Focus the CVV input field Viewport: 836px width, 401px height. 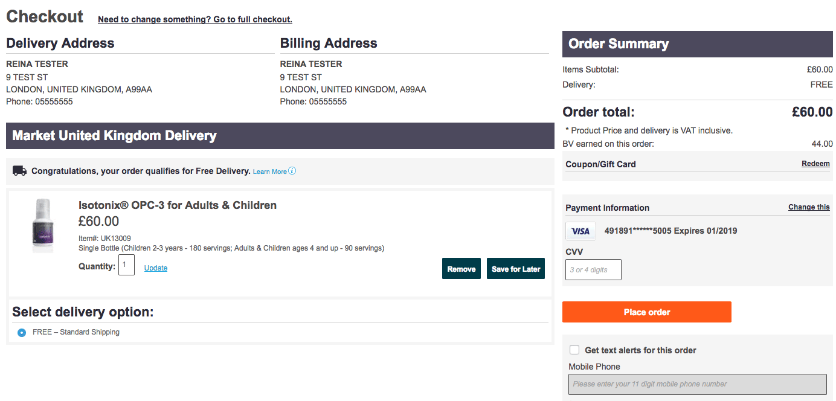(593, 270)
